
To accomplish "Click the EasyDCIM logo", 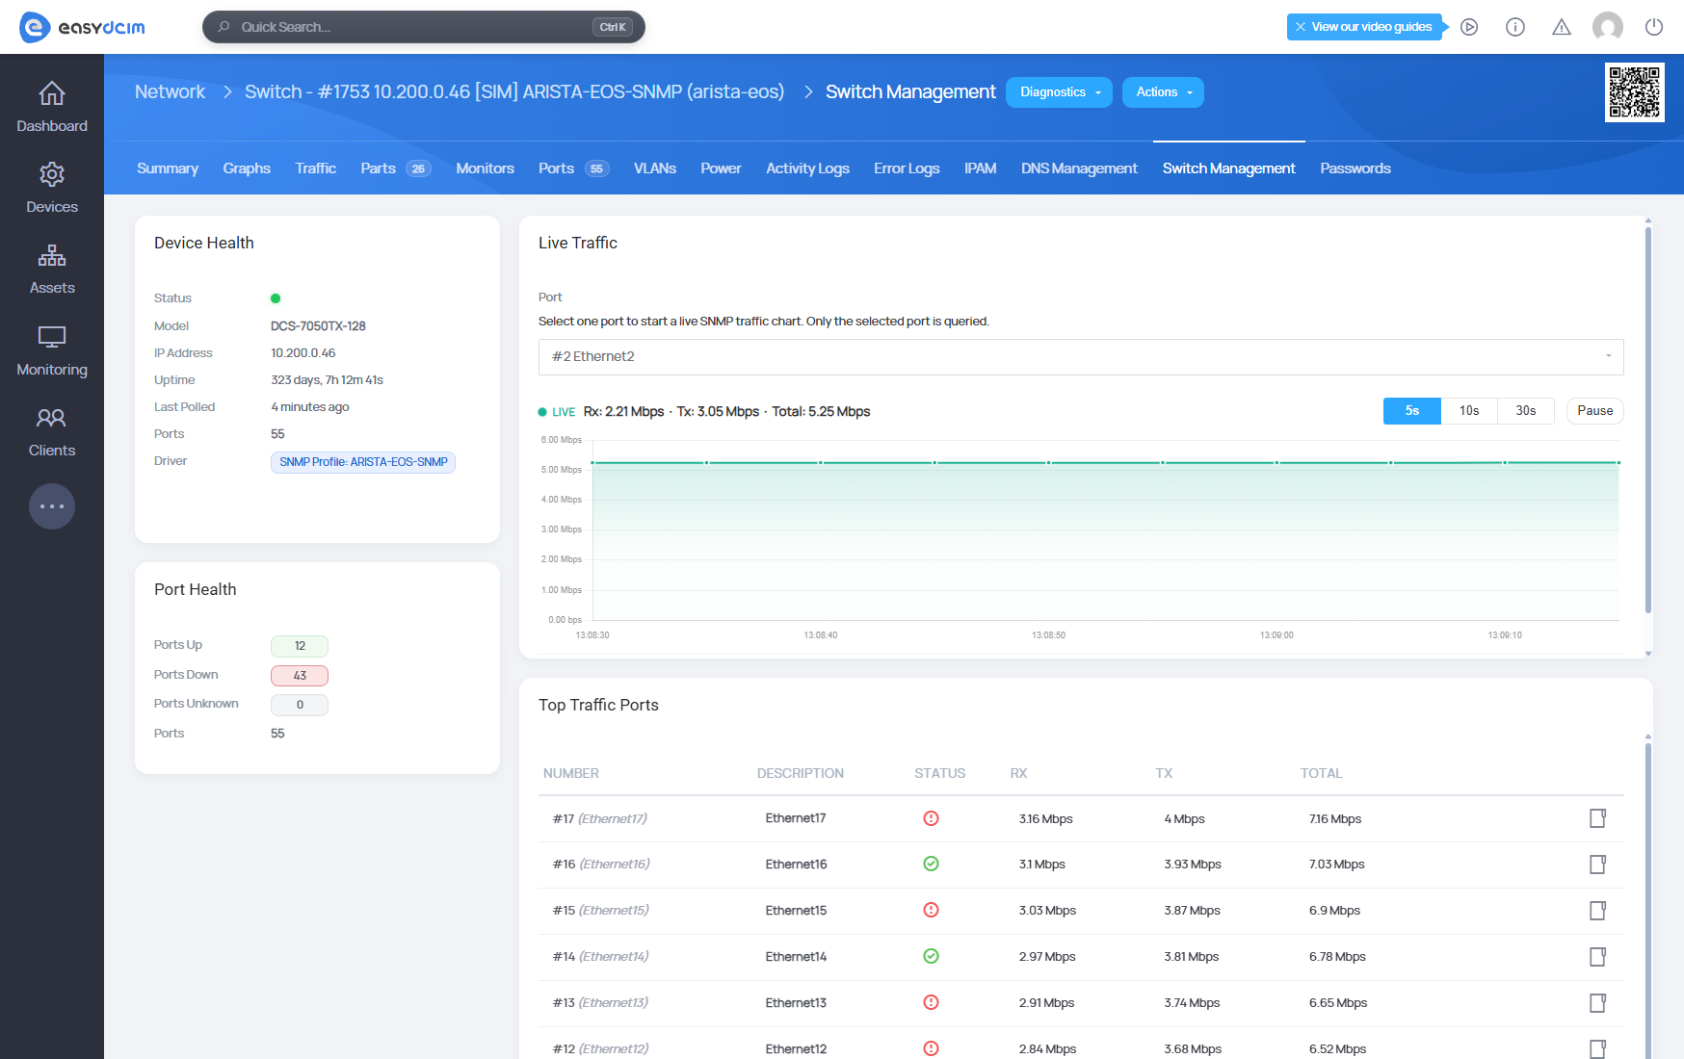I will coord(82,27).
